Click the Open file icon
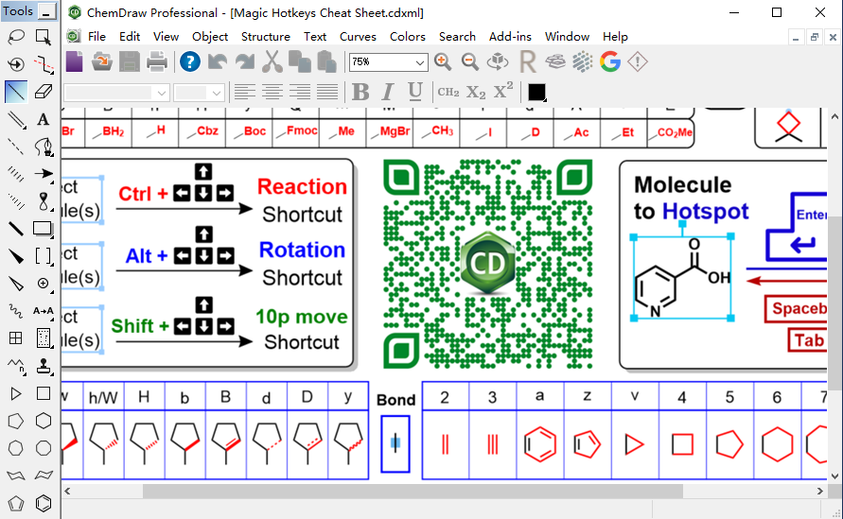The height and width of the screenshot is (519, 843). (x=101, y=61)
